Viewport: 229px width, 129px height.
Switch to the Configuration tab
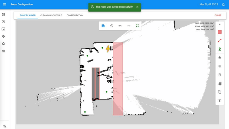coord(75,15)
